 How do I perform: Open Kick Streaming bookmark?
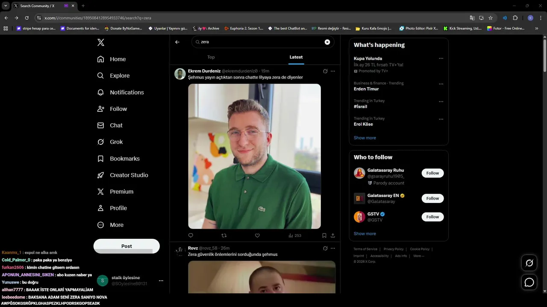point(462,29)
